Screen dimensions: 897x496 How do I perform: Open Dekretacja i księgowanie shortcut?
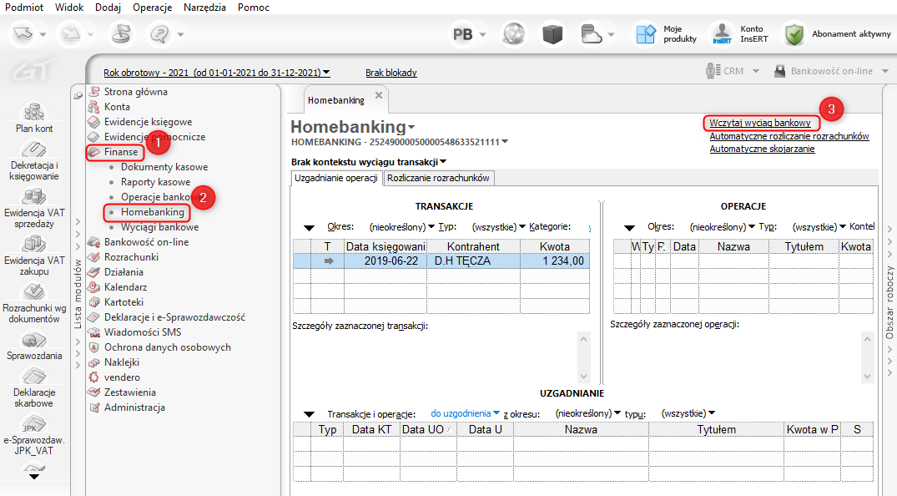34,160
